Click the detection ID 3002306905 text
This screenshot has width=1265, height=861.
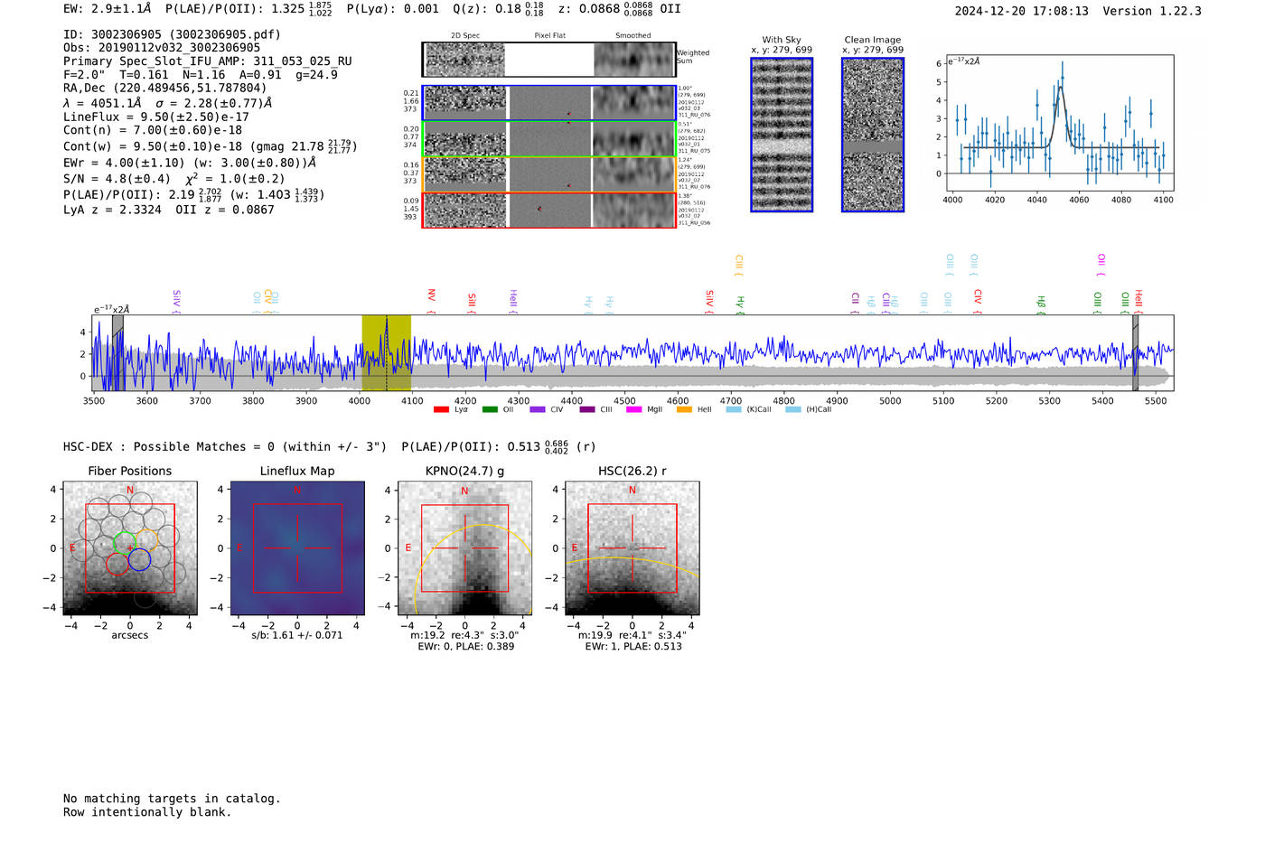click(x=172, y=34)
